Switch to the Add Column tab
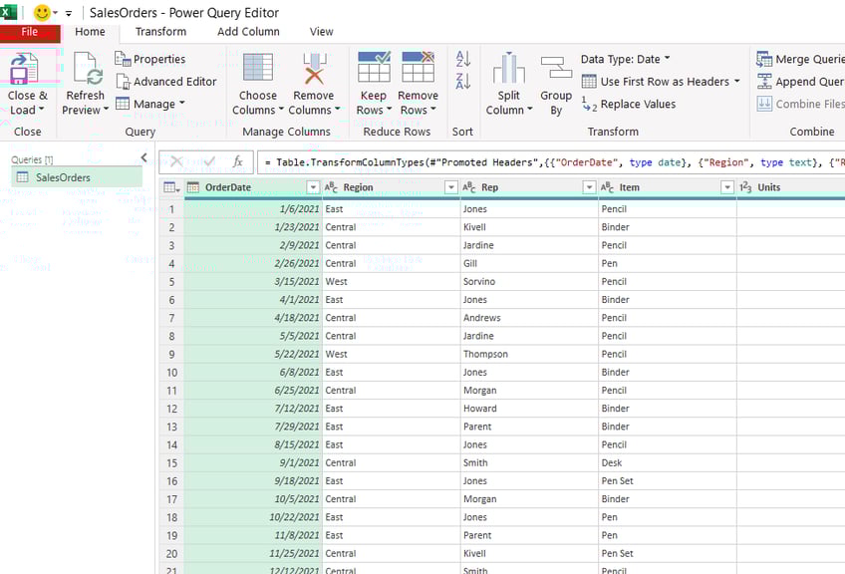 248,32
